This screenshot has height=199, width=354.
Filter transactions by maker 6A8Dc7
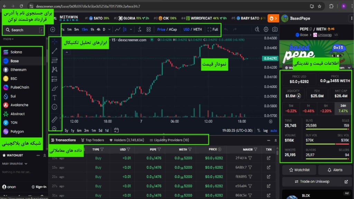(250, 168)
